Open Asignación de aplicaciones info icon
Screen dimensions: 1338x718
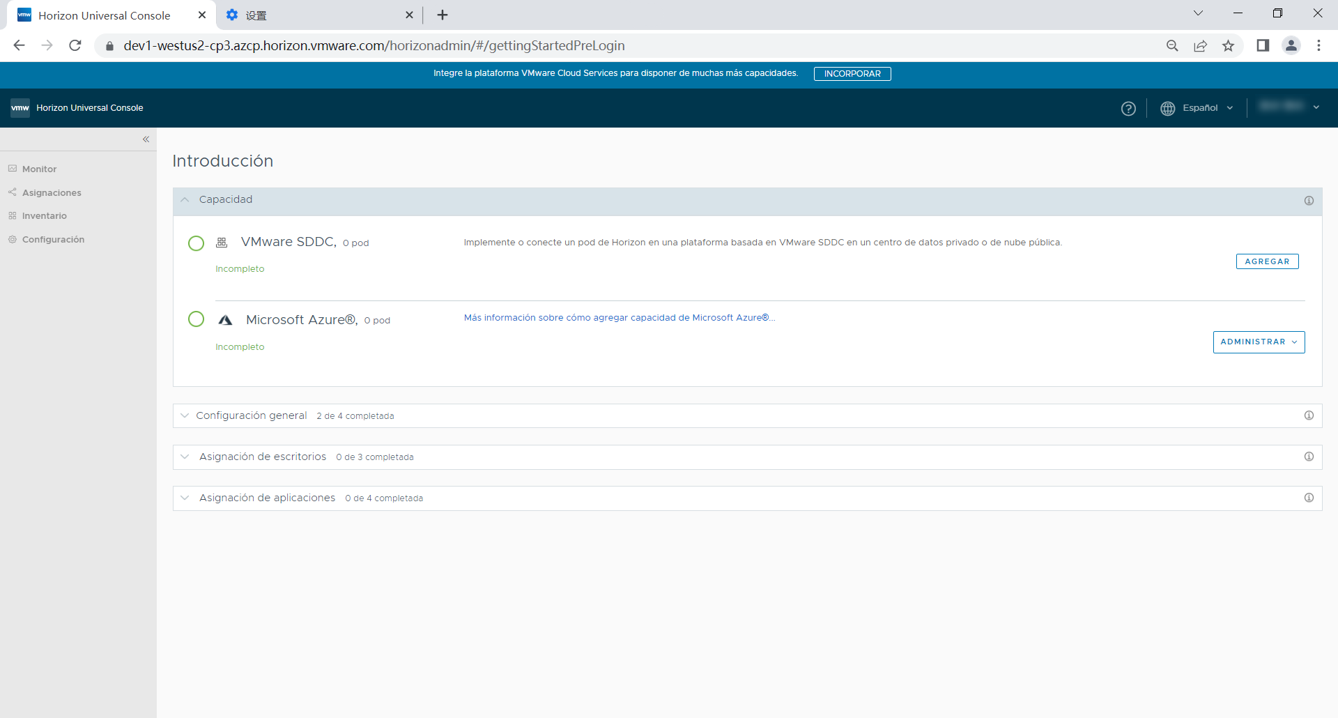pyautogui.click(x=1309, y=498)
